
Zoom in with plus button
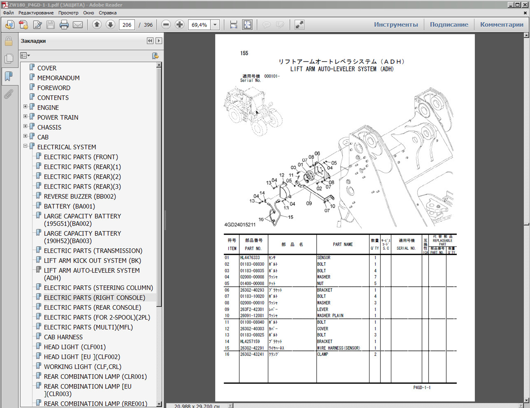pyautogui.click(x=179, y=25)
